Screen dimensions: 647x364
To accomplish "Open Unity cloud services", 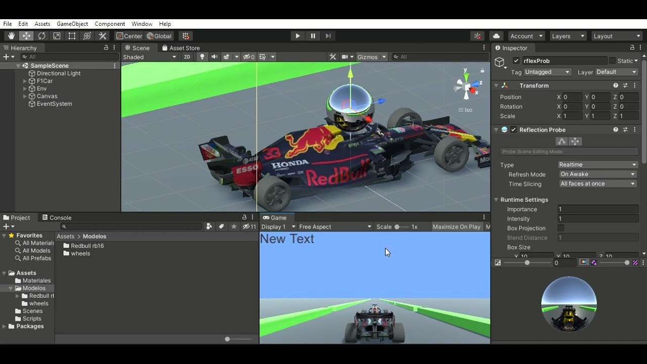I will (x=496, y=36).
